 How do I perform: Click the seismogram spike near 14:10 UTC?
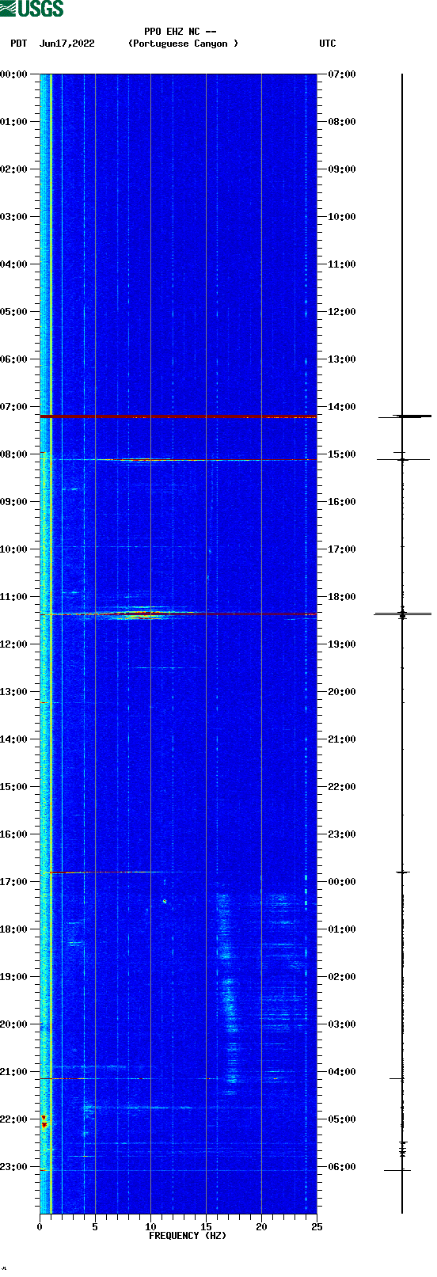coord(404,416)
